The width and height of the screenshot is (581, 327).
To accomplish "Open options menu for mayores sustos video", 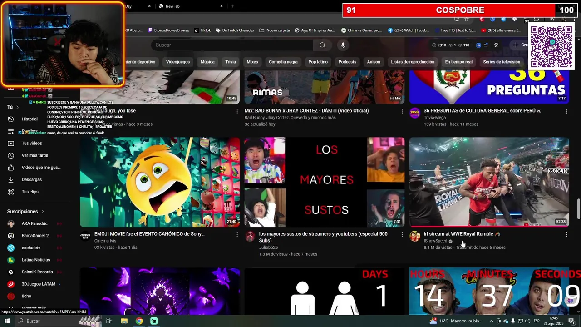I will tap(402, 234).
